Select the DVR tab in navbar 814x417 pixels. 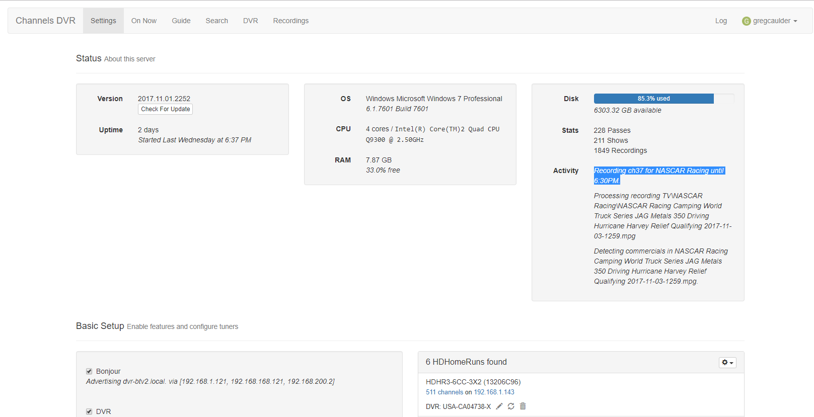[x=250, y=21]
